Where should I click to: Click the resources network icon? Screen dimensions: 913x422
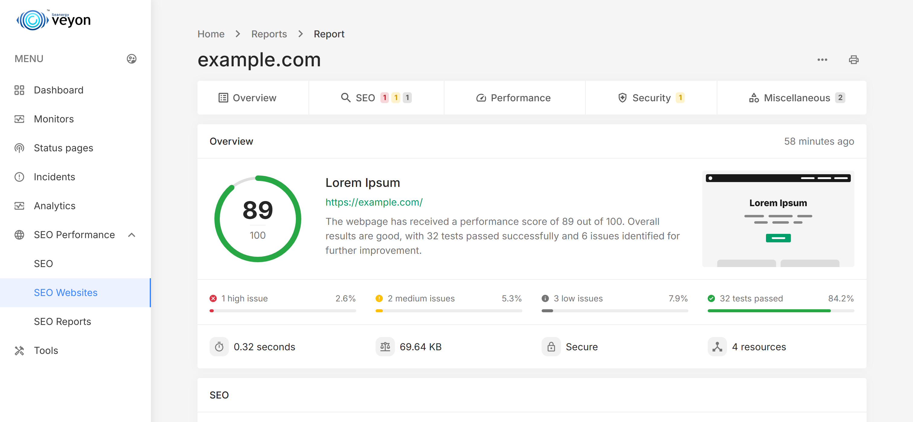[717, 347]
